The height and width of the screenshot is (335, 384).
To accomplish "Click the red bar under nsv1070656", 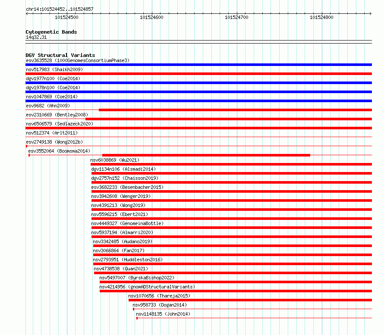I will [250, 300].
